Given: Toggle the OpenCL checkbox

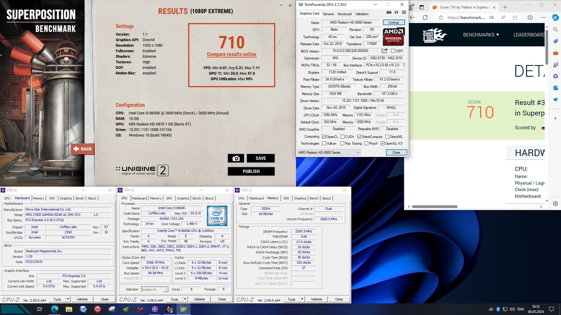Looking at the screenshot, I should coord(324,137).
